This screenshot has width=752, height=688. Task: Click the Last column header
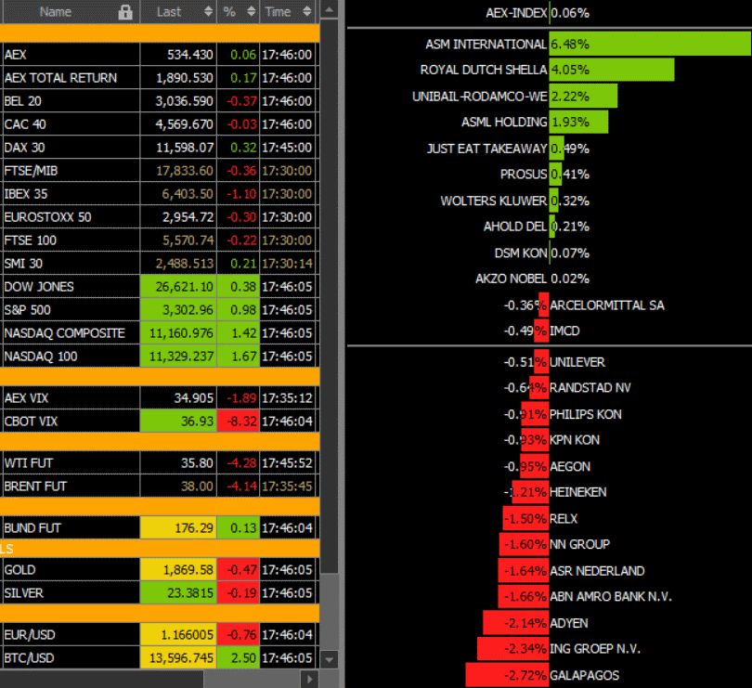tap(178, 11)
